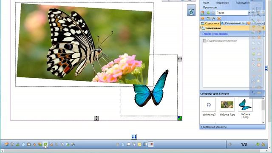This screenshot has height=153, width=272.
Task: Click the green scissors cut icon
Action: (17, 144)
